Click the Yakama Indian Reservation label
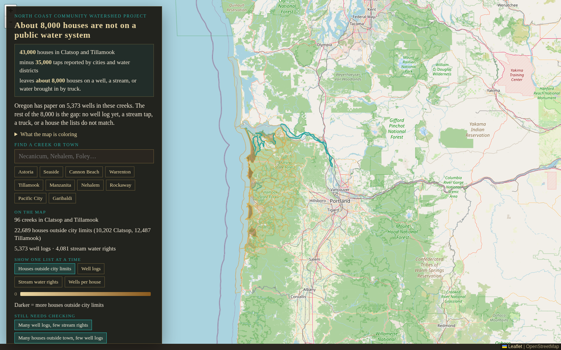 coord(478,130)
